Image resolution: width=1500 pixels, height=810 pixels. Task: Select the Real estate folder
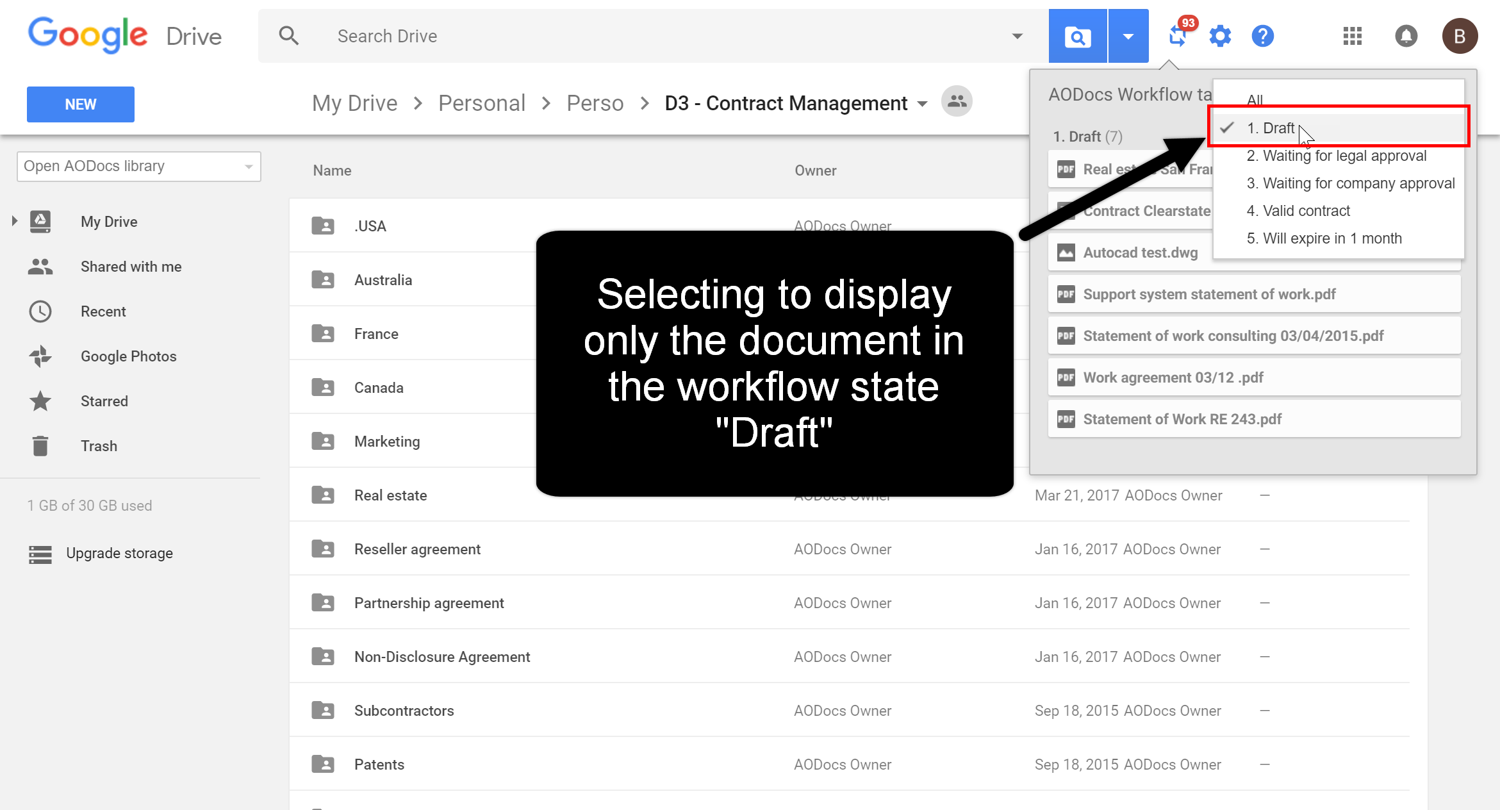(390, 495)
